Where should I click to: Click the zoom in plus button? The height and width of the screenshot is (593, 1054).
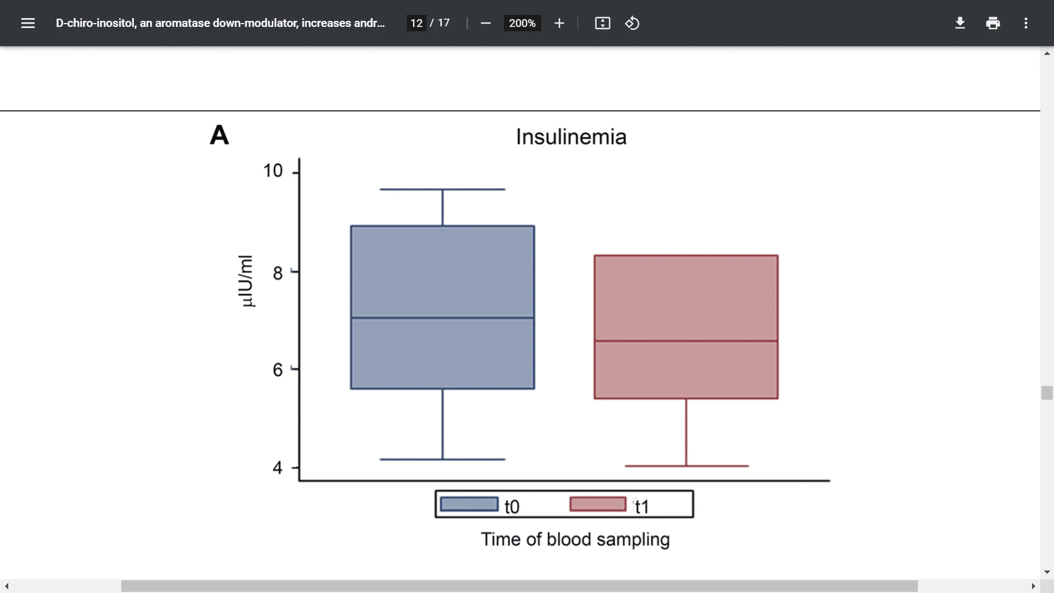point(559,23)
